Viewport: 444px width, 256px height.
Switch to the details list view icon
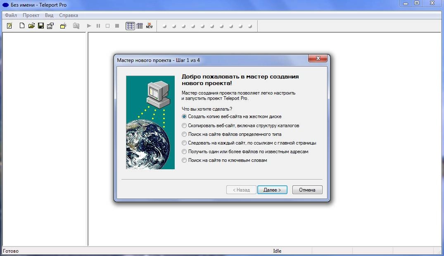(140, 26)
